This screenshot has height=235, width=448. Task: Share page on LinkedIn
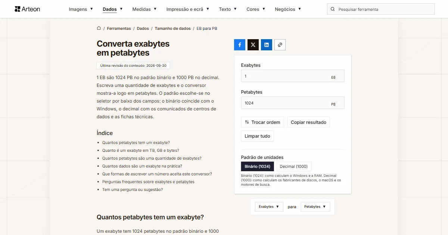(x=267, y=45)
